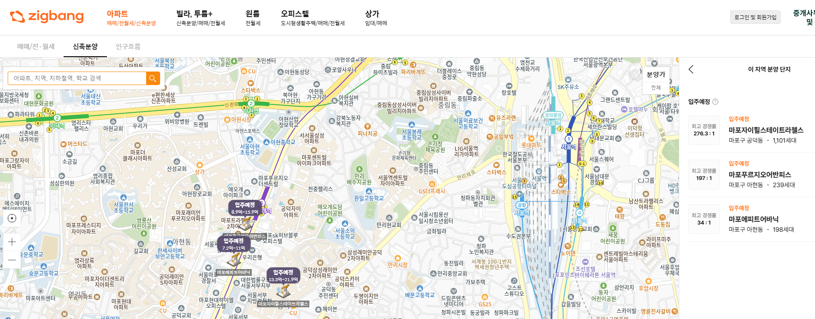Click the 롯데마트 map pin
The width and height of the screenshot is (815, 319).
(x=531, y=139)
